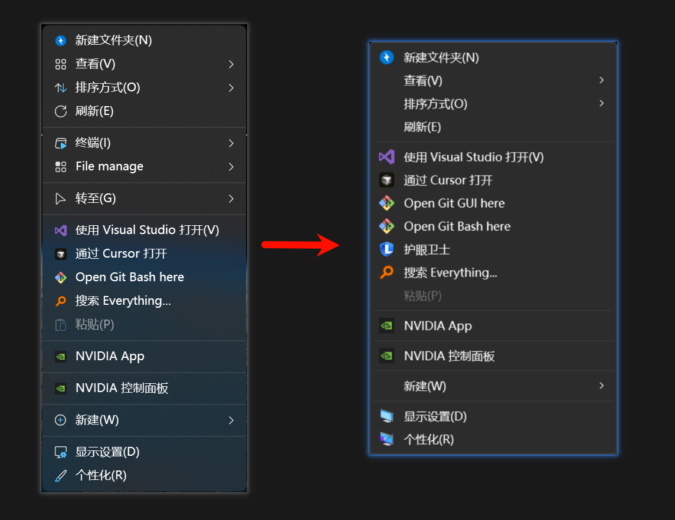Select NVIDIA App text in right menu

[438, 326]
